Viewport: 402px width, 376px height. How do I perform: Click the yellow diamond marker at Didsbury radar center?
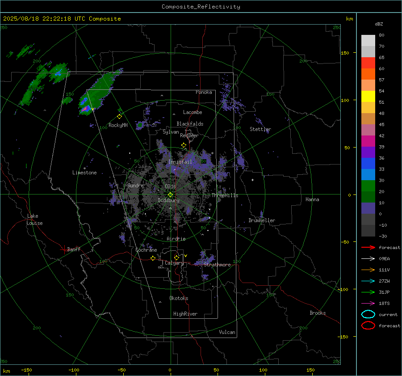click(x=171, y=195)
